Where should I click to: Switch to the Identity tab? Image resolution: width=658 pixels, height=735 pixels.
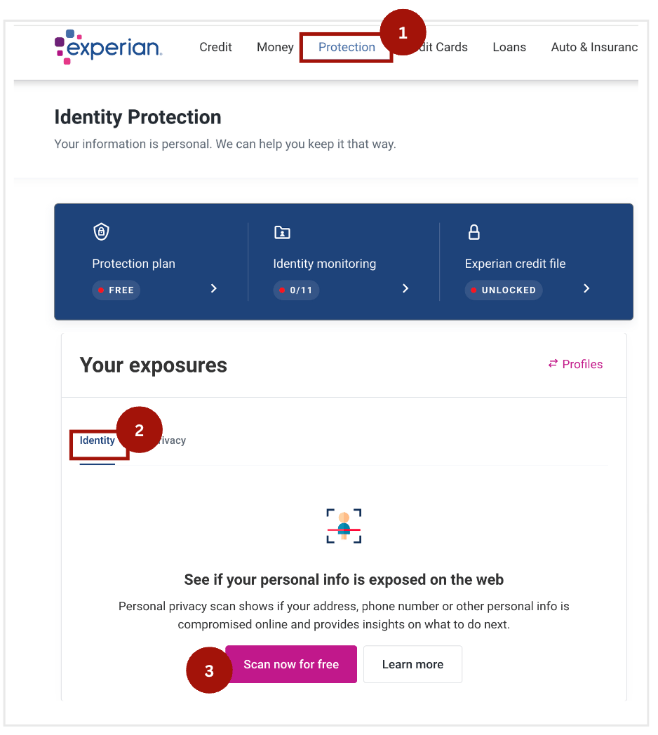click(97, 440)
